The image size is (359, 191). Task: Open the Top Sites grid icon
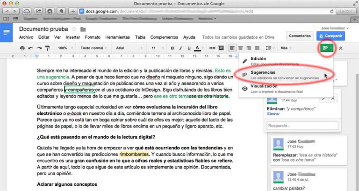coord(15,19)
